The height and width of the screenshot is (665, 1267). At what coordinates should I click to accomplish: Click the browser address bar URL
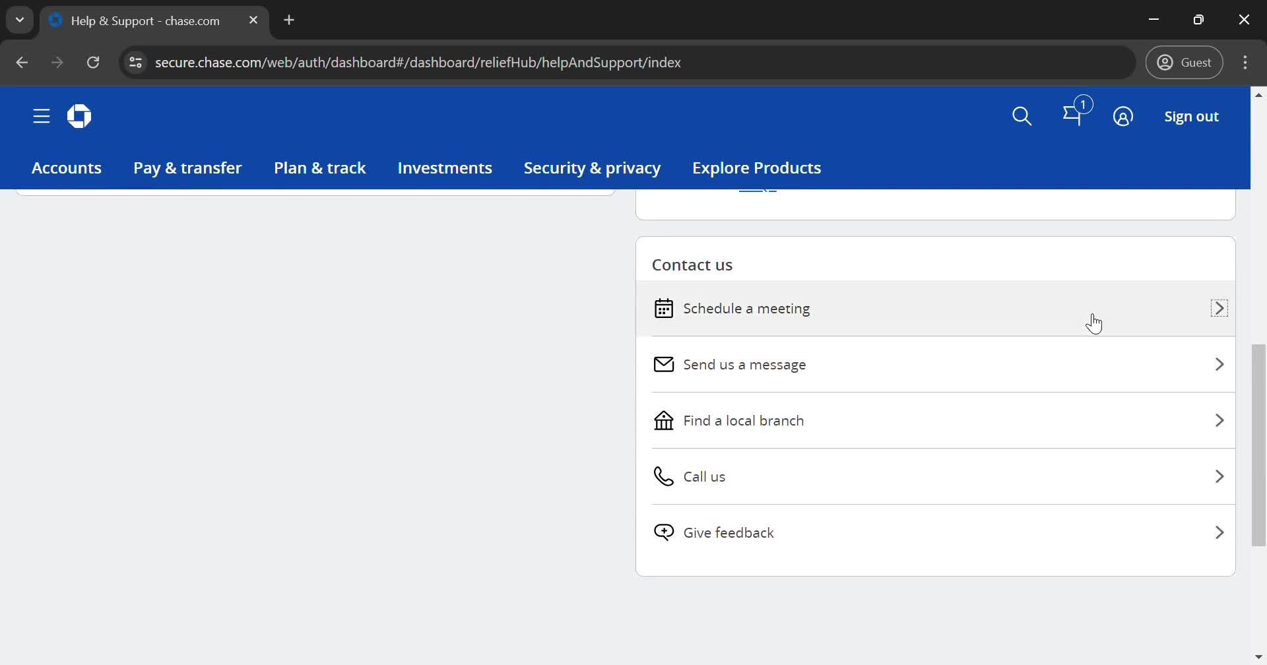pos(418,62)
